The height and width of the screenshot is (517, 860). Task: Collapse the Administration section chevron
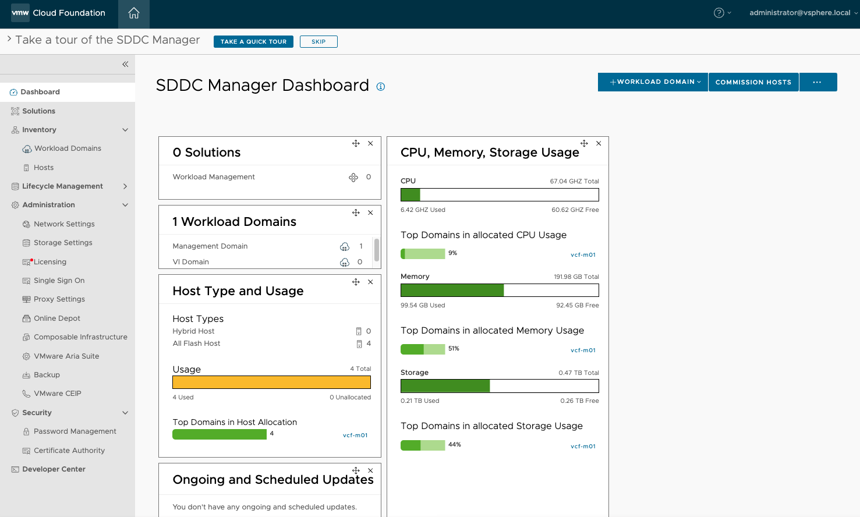pyautogui.click(x=125, y=205)
